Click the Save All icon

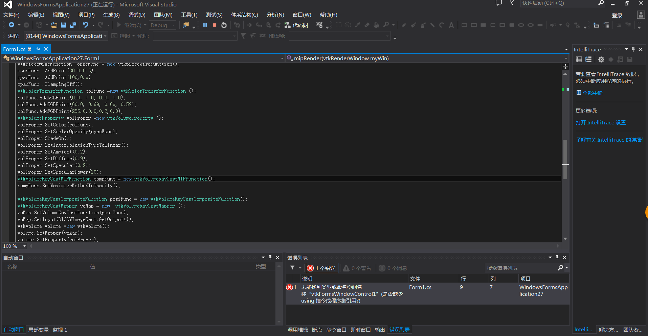73,25
